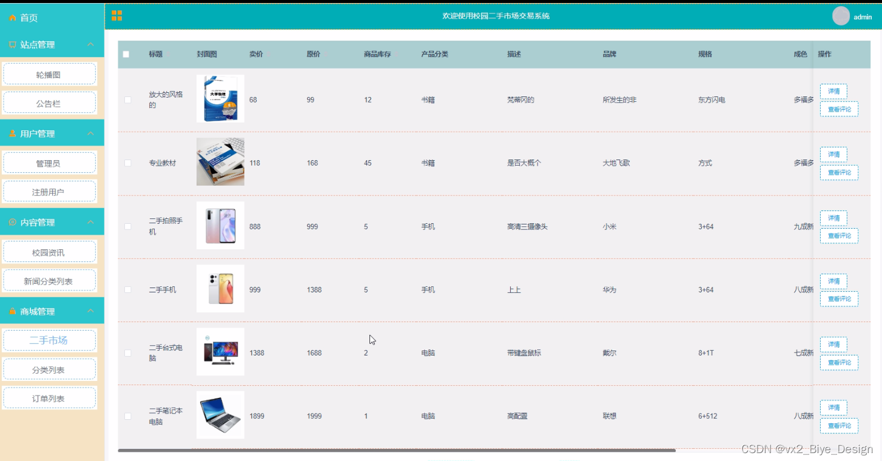The height and width of the screenshot is (461, 882).
Task: Tick checkbox for 专业教材 row
Action: pyautogui.click(x=127, y=163)
